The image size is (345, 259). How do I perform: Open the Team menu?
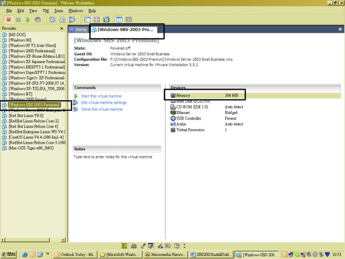tap(59, 11)
